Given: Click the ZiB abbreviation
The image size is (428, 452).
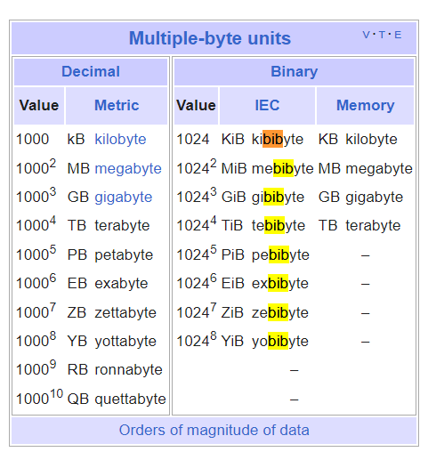Looking at the screenshot, I should [232, 312].
